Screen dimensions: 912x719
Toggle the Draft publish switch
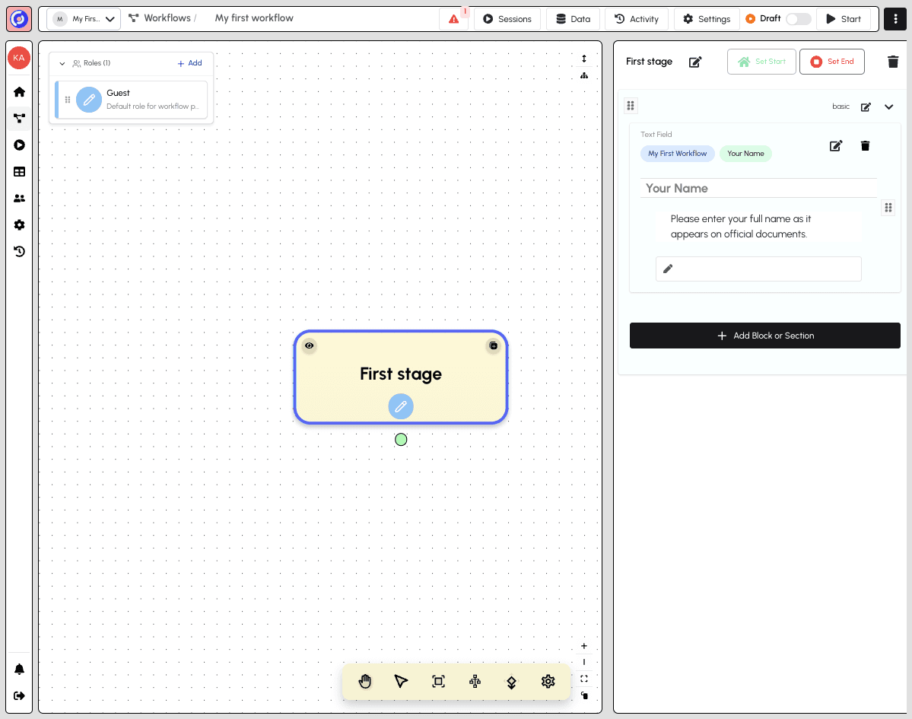coord(798,19)
